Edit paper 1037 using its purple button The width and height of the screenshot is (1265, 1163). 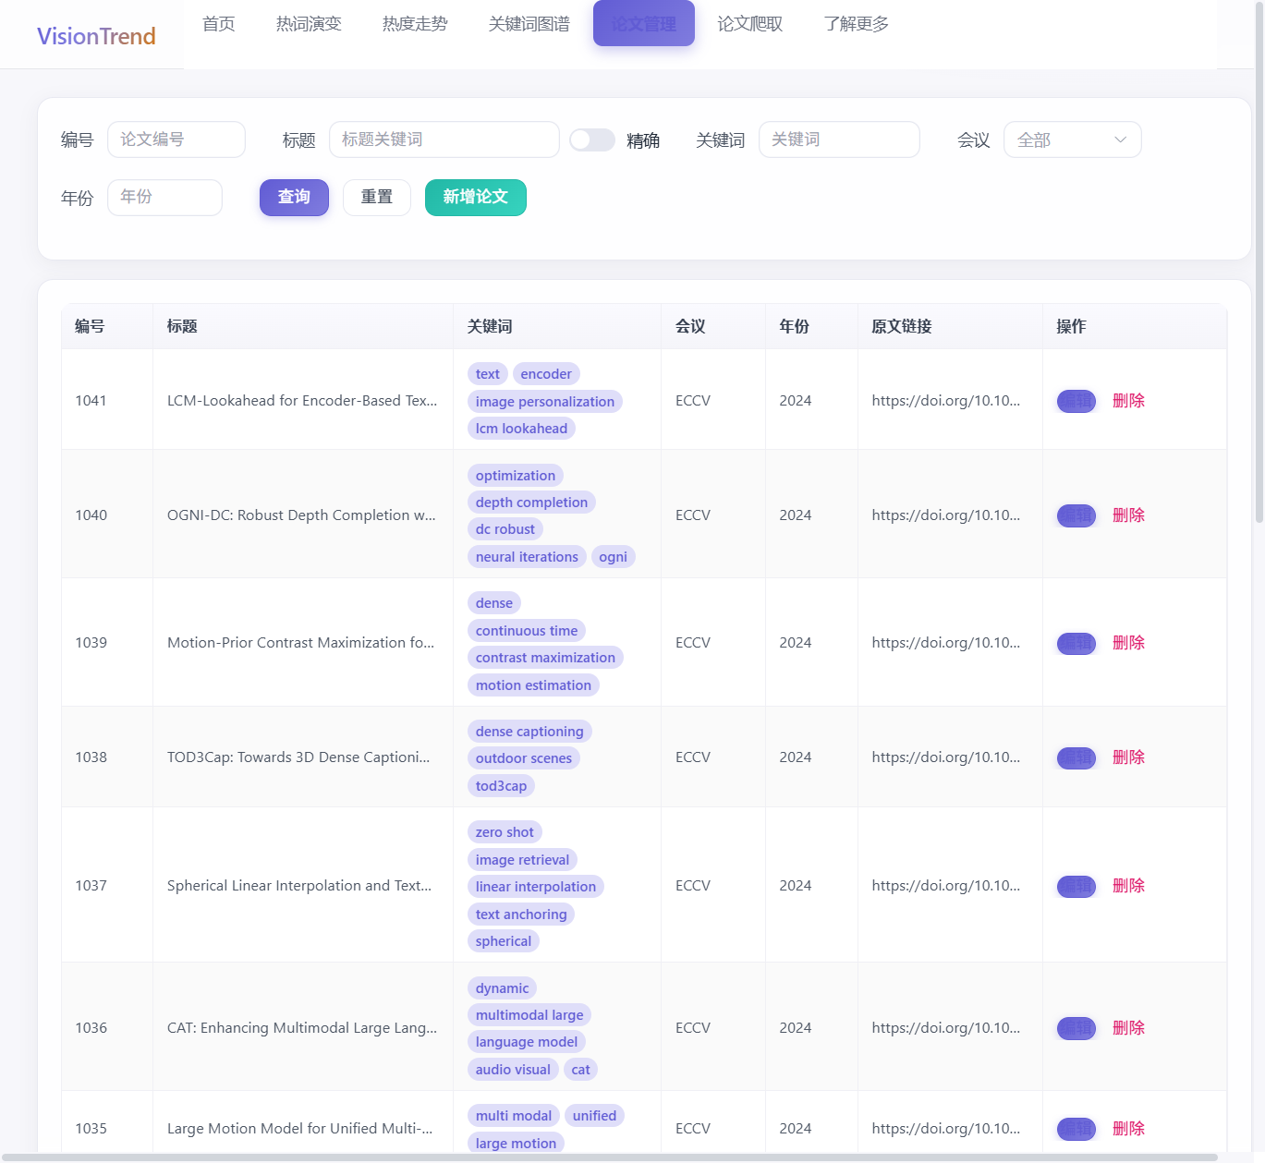point(1076,886)
